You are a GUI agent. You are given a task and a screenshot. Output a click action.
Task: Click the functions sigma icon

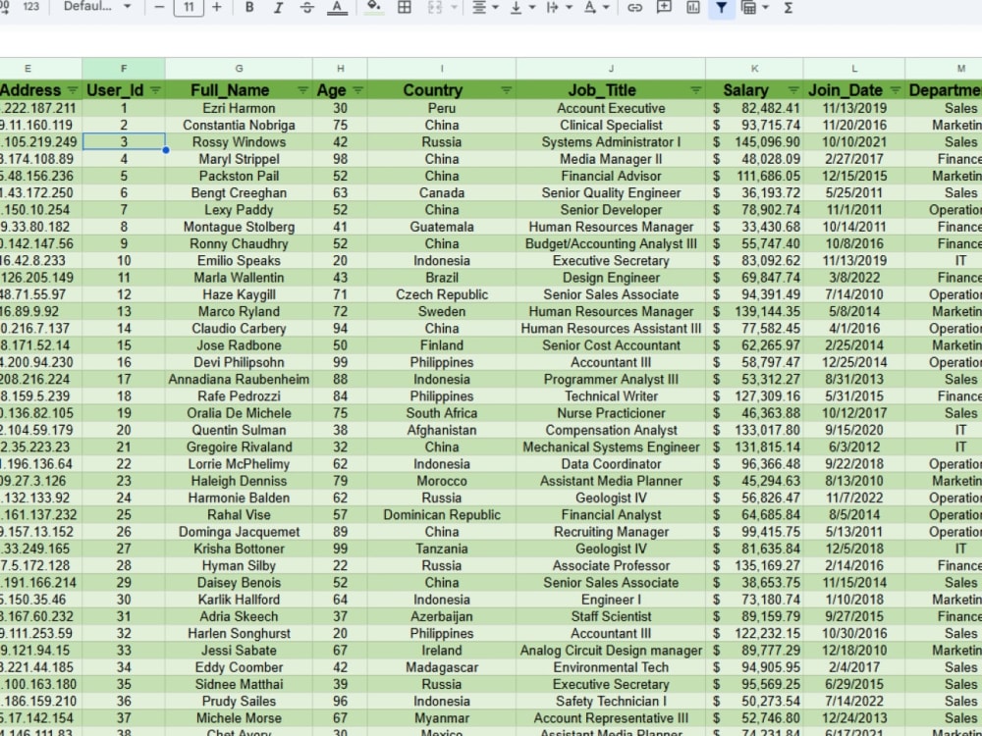pyautogui.click(x=788, y=8)
